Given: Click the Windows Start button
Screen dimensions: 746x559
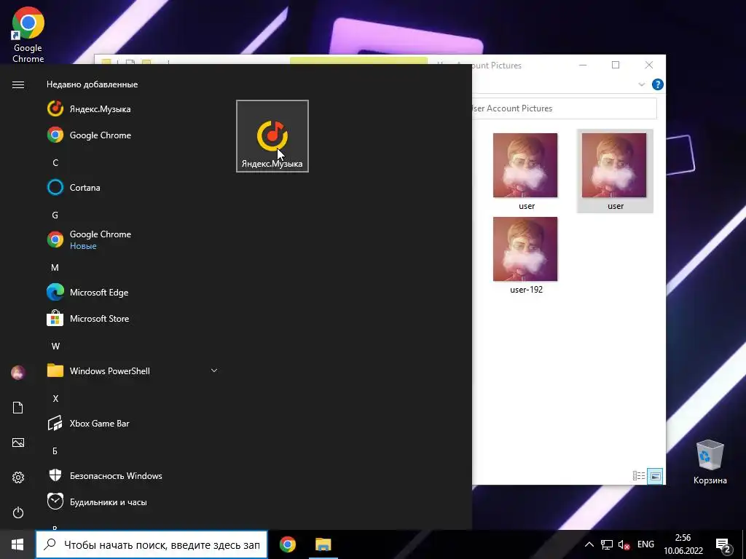Looking at the screenshot, I should (x=17, y=544).
